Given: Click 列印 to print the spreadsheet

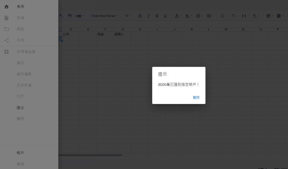Looking at the screenshot, I should pos(20,96).
